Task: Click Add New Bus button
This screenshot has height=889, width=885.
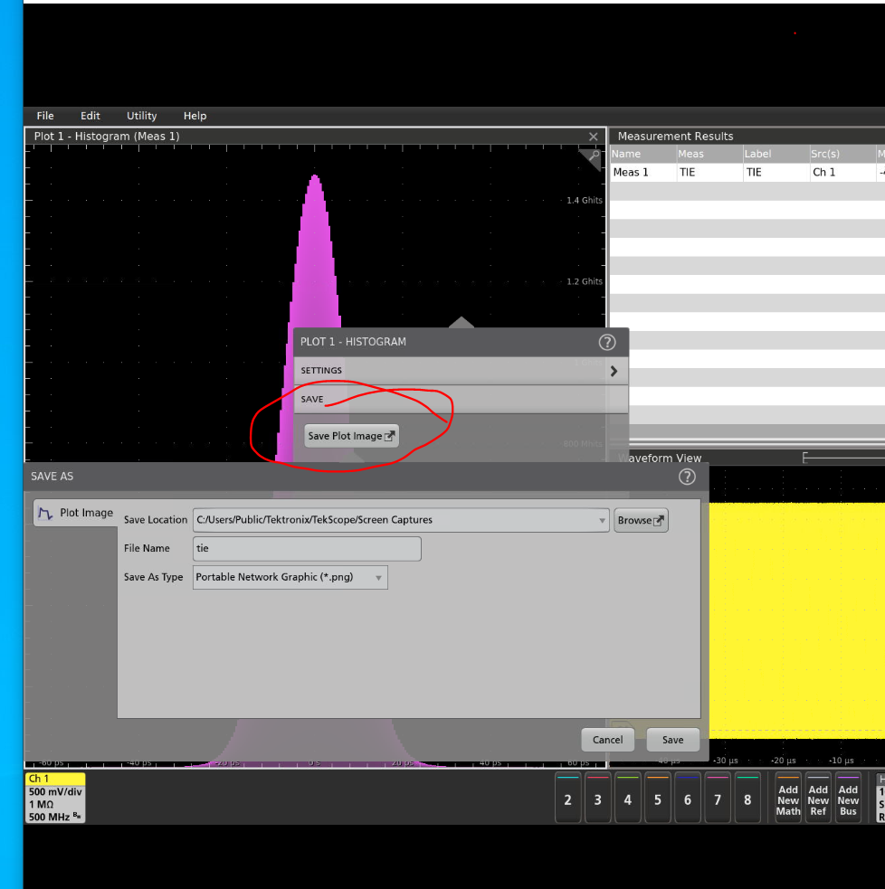Action: [848, 798]
